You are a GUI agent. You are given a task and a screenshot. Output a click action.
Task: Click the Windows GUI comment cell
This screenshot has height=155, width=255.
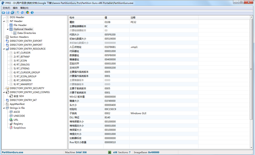tap(138, 113)
